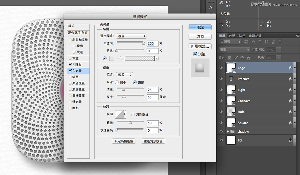Open the 技術 dropdown set to 較柔

(x=124, y=75)
